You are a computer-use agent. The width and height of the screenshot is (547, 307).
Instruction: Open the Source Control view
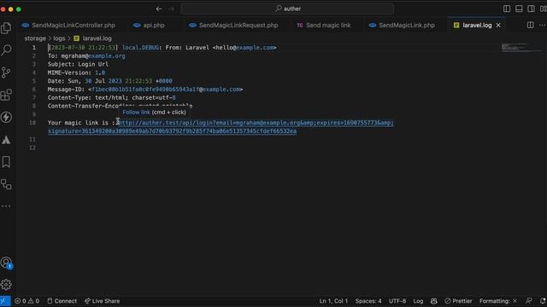point(6,72)
